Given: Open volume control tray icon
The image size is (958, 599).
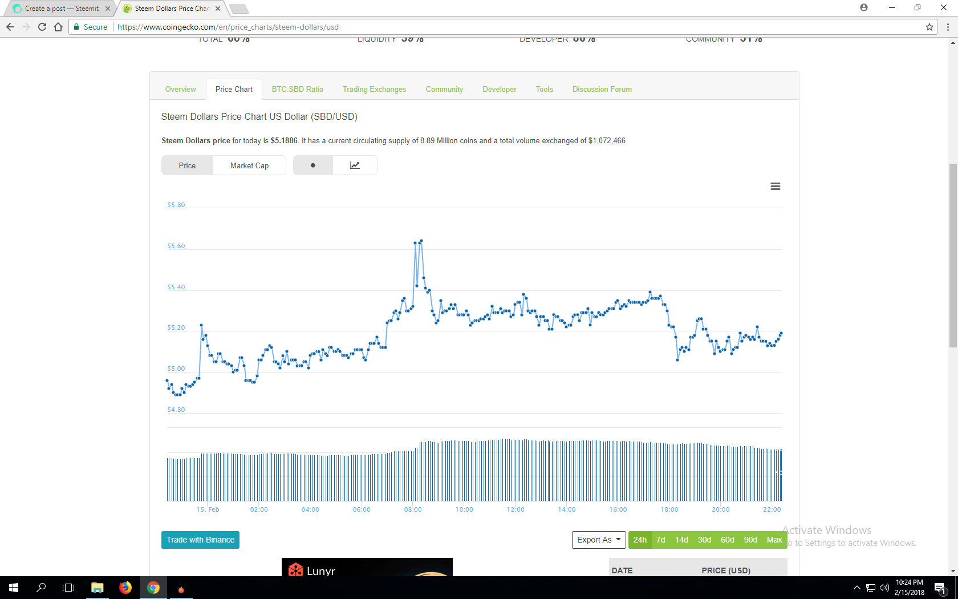Looking at the screenshot, I should click(884, 588).
